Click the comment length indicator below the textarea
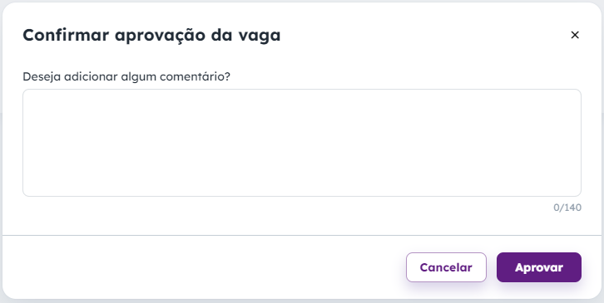The width and height of the screenshot is (604, 303). [x=567, y=208]
